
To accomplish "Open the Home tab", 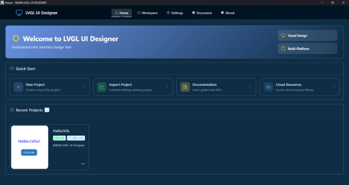I will tap(121, 13).
